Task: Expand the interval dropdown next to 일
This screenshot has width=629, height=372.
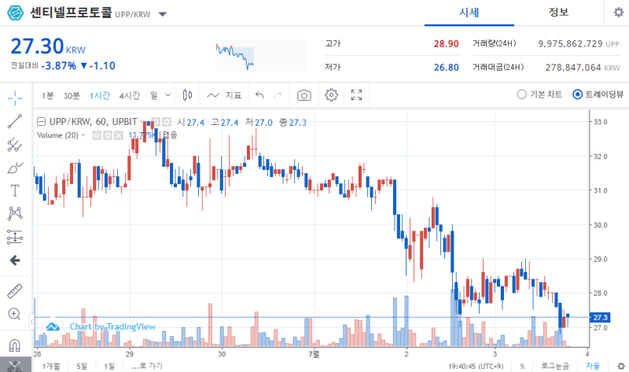Action: point(168,95)
